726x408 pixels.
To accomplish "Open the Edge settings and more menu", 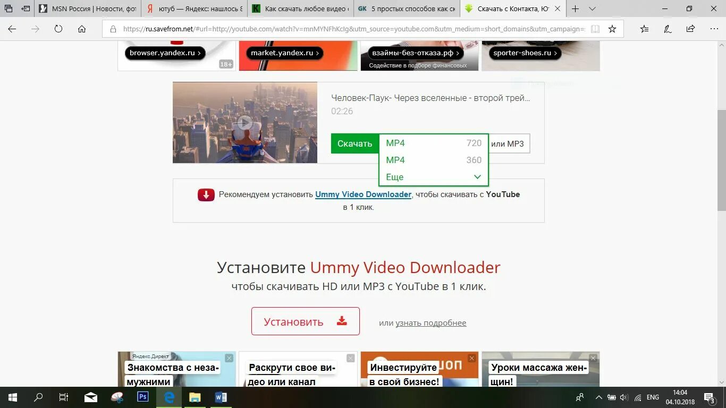I will tap(714, 29).
